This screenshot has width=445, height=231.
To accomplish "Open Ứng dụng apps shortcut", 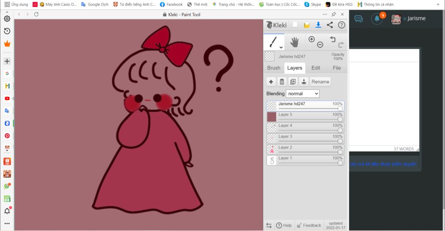I will pos(16,4).
